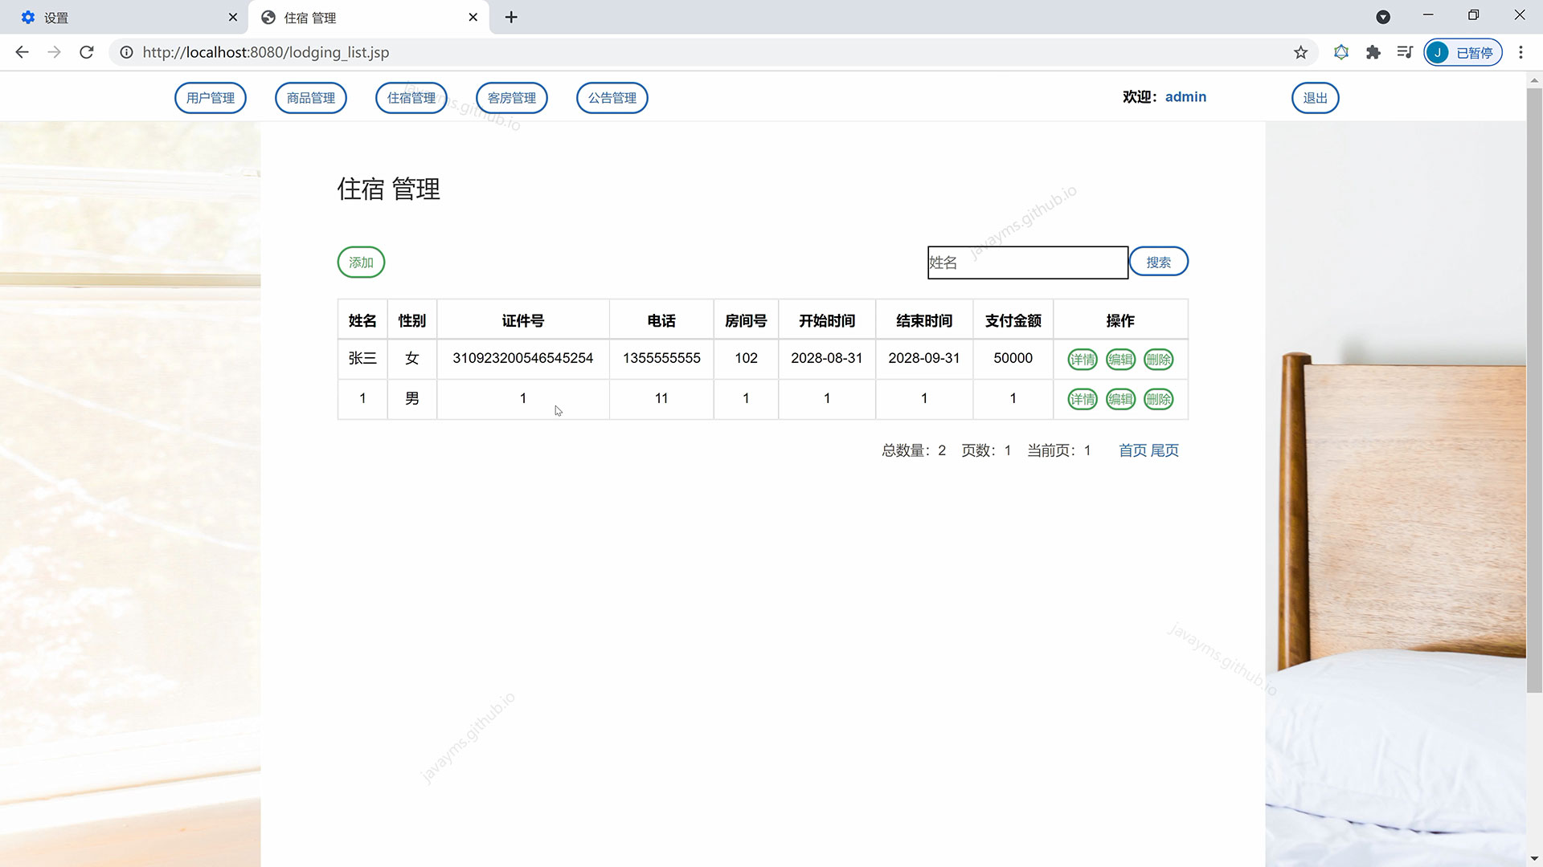The image size is (1543, 867).
Task: Bookmark this page with star icon
Action: coord(1300,52)
